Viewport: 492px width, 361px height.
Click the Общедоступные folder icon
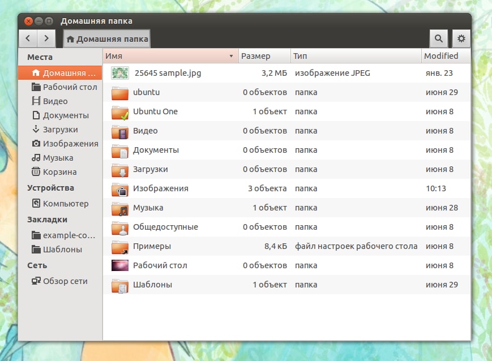pos(120,227)
